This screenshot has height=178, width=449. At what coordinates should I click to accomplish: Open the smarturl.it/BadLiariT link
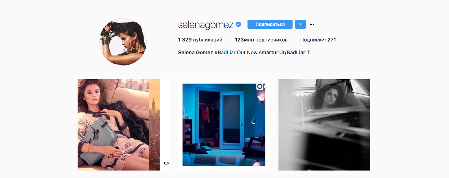pos(284,53)
